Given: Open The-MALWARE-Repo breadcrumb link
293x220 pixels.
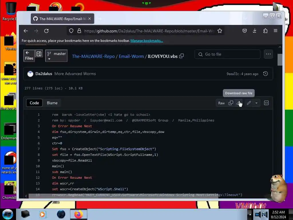Looking at the screenshot, I should tap(93, 56).
